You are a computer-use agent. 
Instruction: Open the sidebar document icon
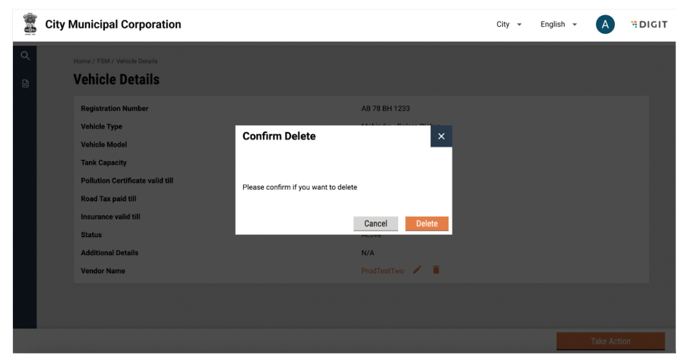(25, 83)
